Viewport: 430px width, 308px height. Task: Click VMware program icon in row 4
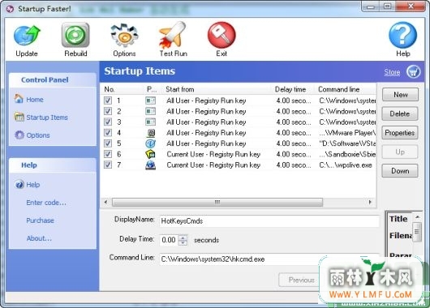point(151,133)
